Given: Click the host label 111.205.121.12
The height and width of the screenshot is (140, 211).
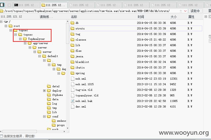Looking at the screenshot, I should [11, 16].
